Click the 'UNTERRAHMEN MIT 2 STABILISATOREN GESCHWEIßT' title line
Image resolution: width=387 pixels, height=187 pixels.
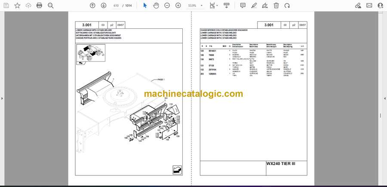98,36
